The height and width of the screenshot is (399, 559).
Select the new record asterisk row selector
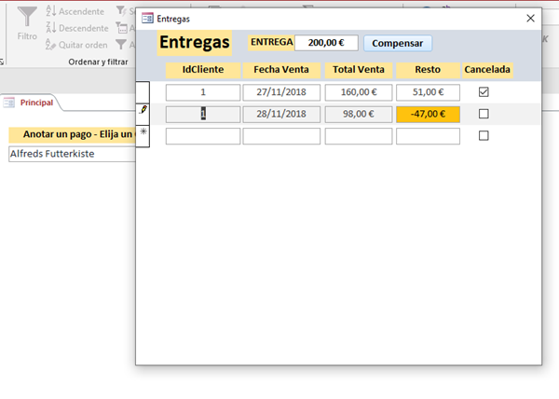[x=143, y=133]
